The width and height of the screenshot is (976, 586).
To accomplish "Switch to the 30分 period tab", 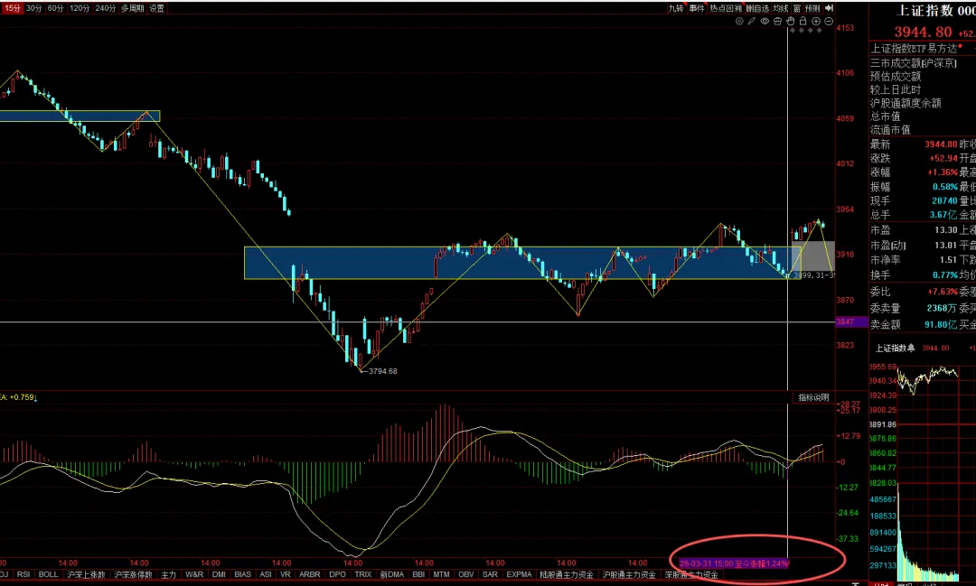I will coord(33,8).
